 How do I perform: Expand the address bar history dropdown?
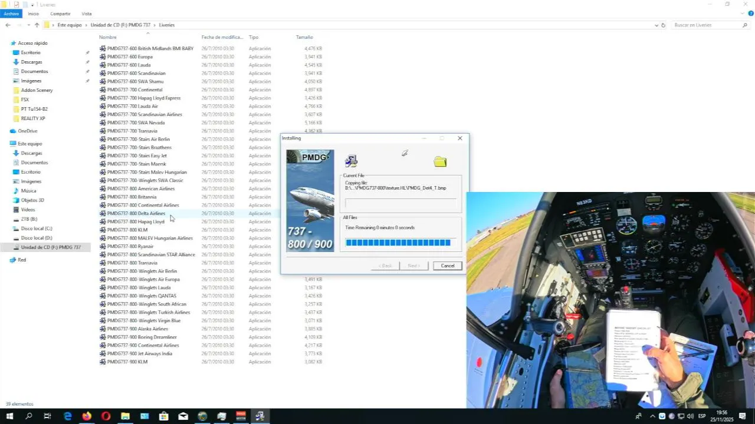click(656, 25)
